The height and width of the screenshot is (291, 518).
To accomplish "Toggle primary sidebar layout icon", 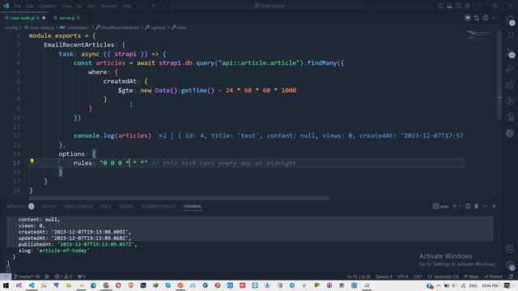I will (x=440, y=6).
